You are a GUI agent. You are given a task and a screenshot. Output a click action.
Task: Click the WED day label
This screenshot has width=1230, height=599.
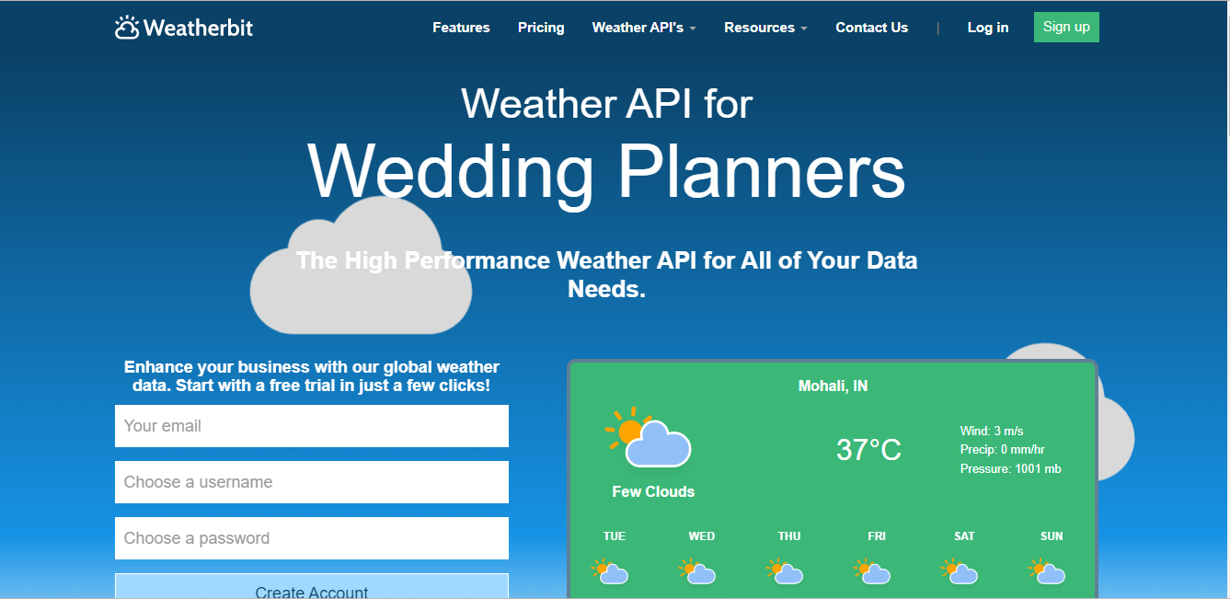[702, 536]
